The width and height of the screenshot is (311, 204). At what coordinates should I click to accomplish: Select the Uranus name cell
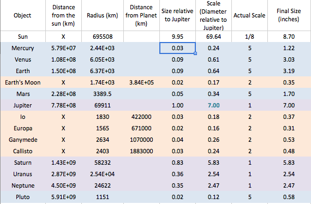[x=23, y=174]
